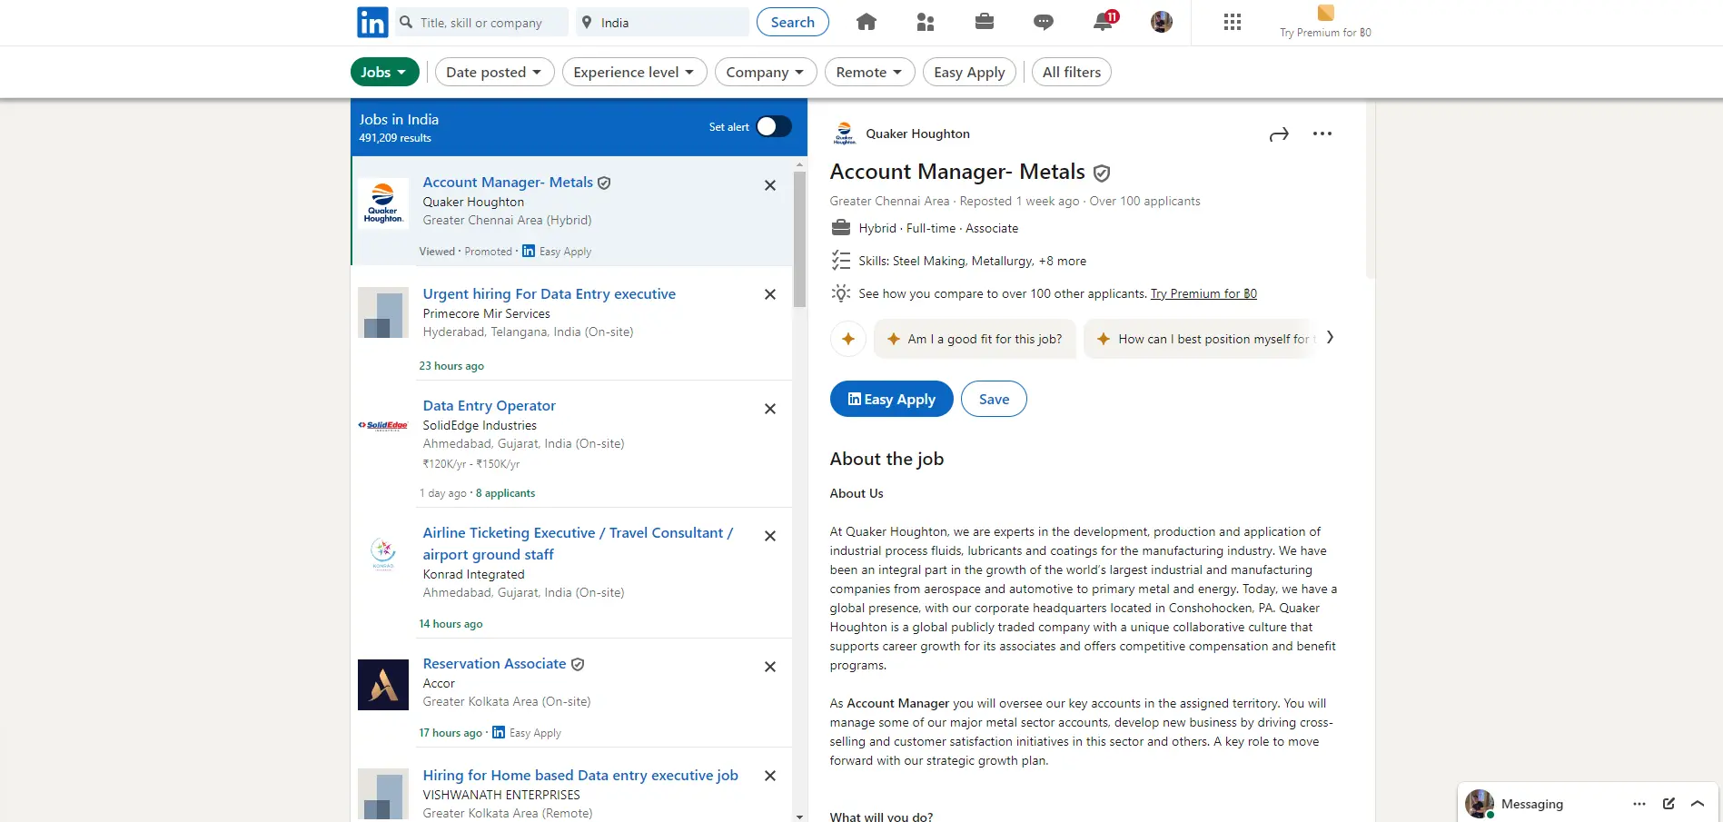Click the scroll down arrow of job list
Viewport: 1723px width, 822px height.
(x=799, y=817)
